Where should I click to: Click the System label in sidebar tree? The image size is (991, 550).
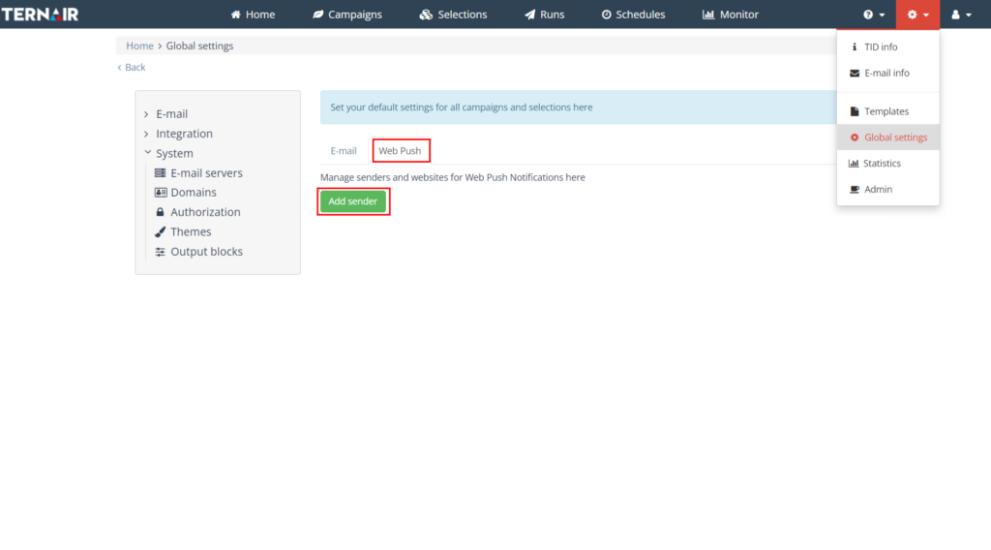[x=174, y=153]
